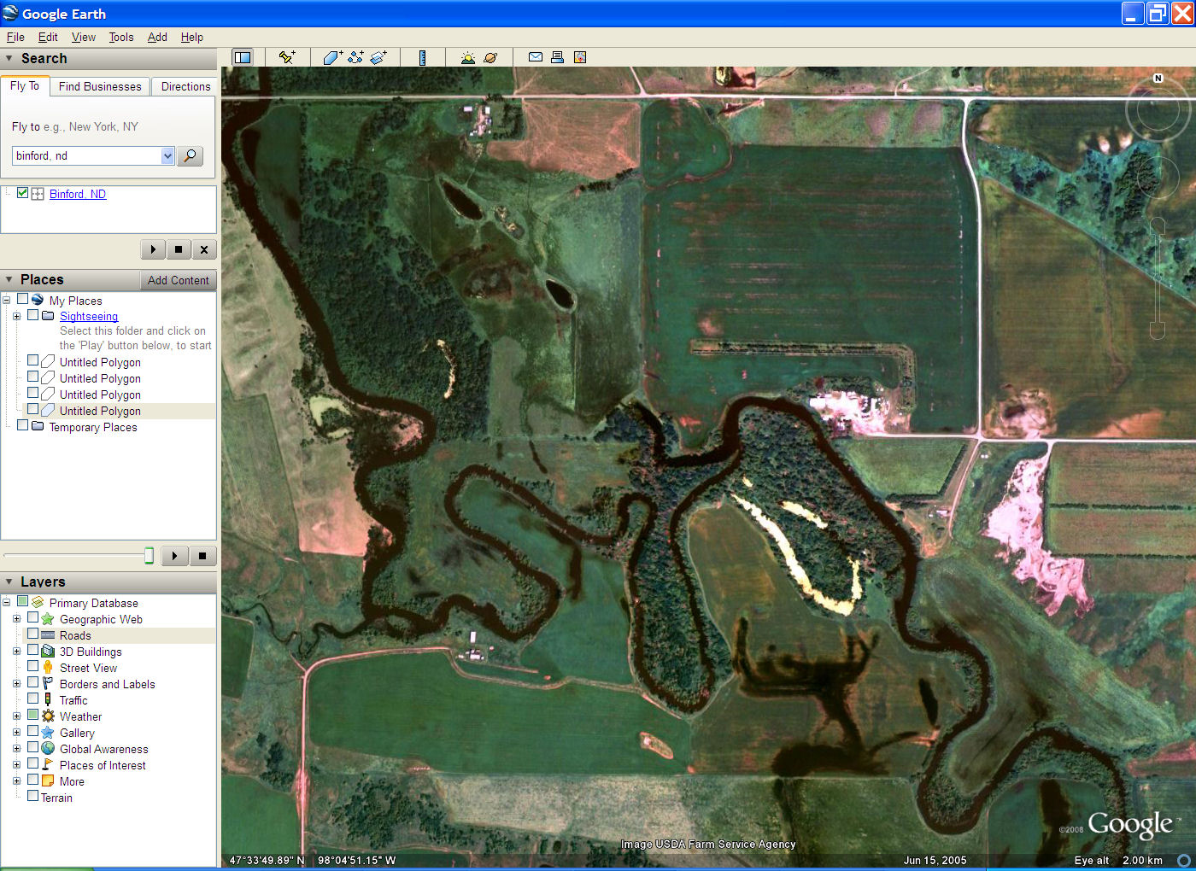The height and width of the screenshot is (871, 1196).
Task: Open the Ruler measuring tool
Action: point(422,57)
